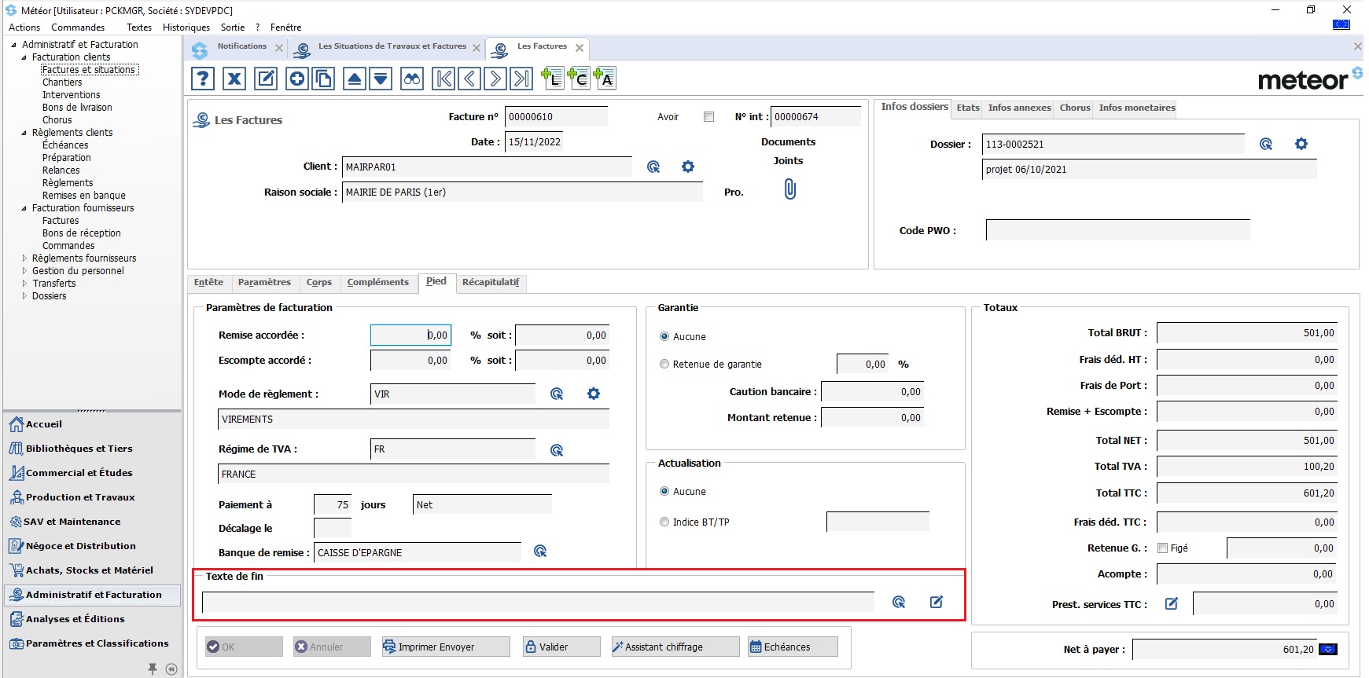Click the pin icon in sidebar footer
This screenshot has height=678, width=1369.
[x=153, y=669]
